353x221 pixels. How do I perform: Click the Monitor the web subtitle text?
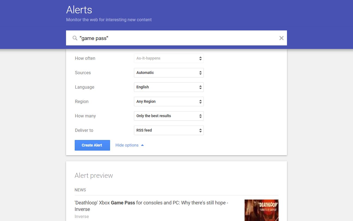(x=109, y=20)
